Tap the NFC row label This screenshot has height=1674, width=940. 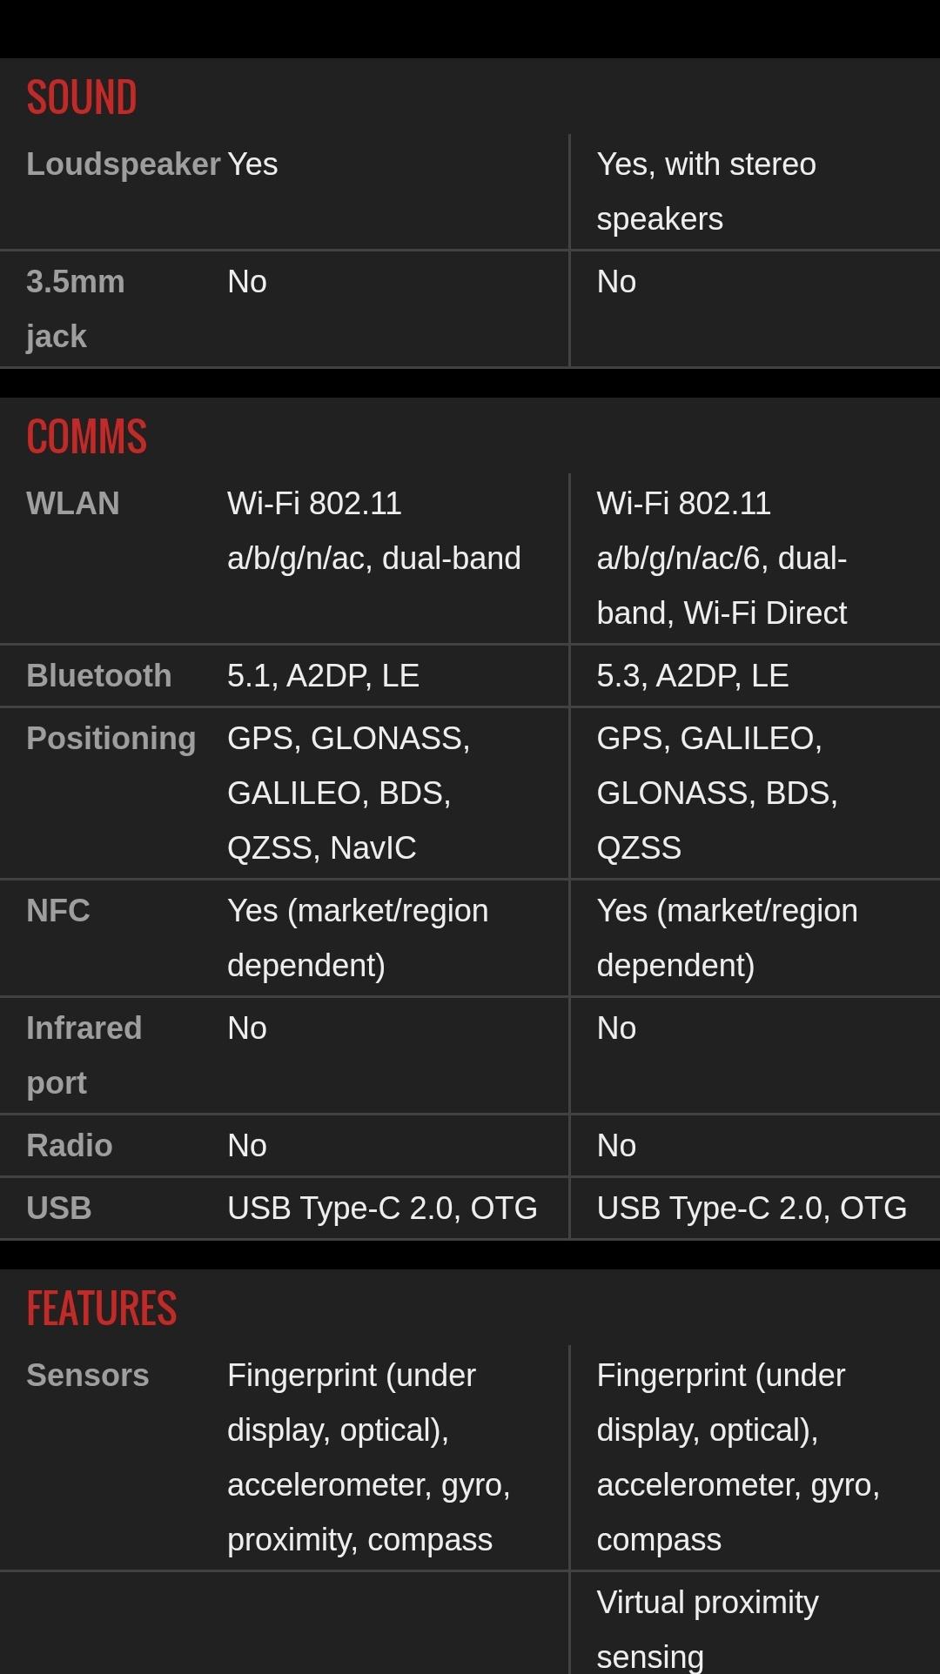click(x=58, y=911)
